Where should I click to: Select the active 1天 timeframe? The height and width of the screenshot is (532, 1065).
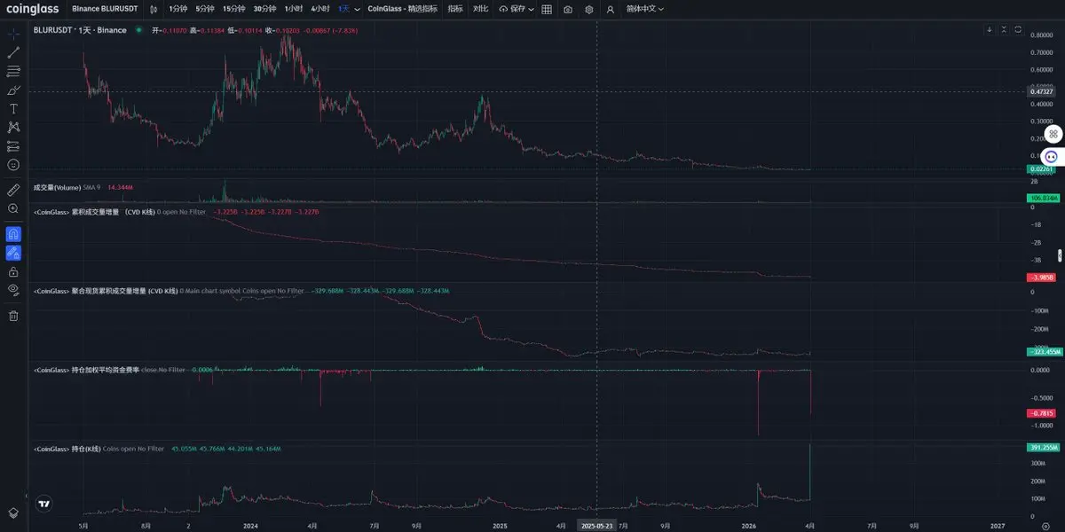[343, 9]
